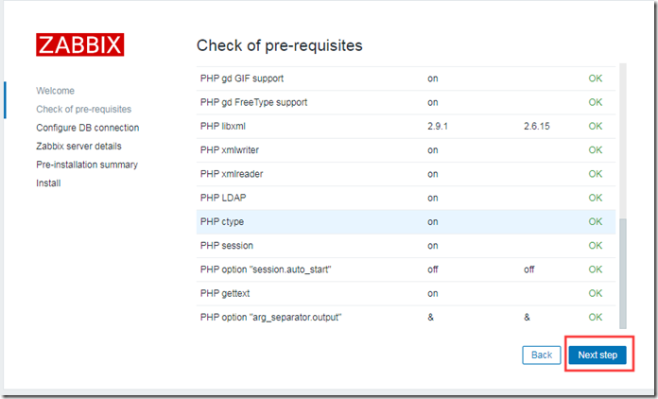The height and width of the screenshot is (399, 658).
Task: Open Zabbix server details step
Action: (78, 147)
